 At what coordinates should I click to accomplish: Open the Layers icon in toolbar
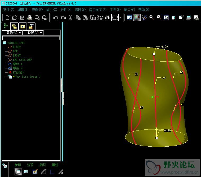click(x=189, y=17)
